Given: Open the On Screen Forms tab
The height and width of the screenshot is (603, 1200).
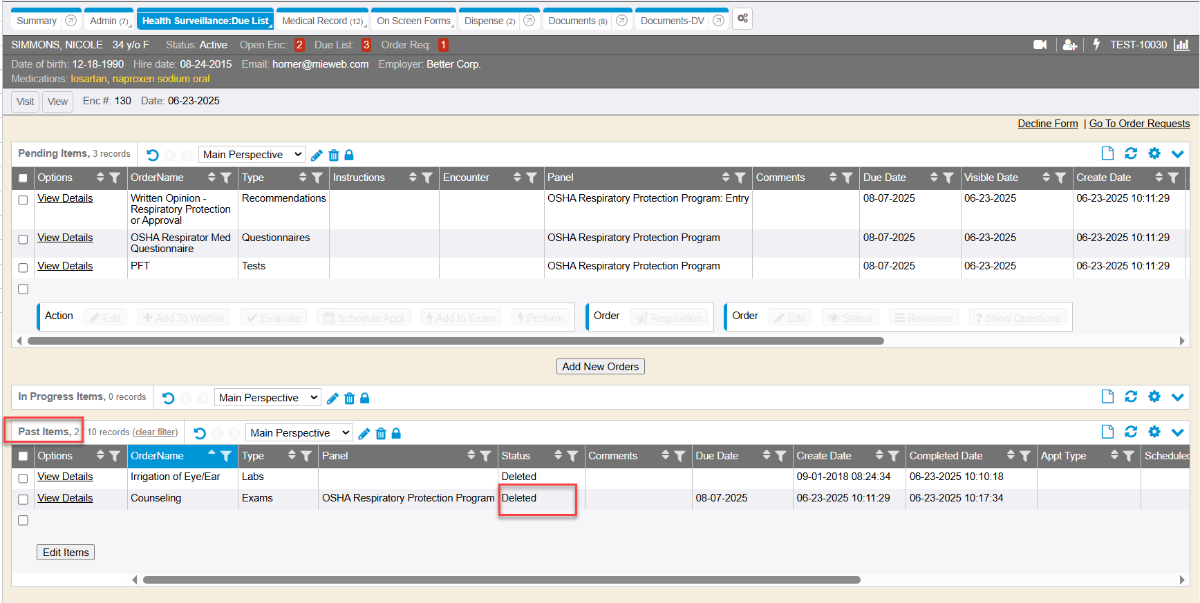Looking at the screenshot, I should click(x=413, y=21).
